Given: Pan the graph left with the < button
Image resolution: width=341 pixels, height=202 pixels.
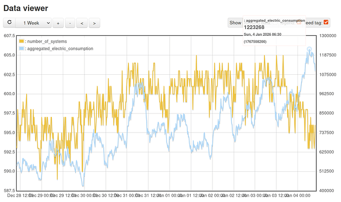Looking at the screenshot, I should tap(83, 23).
